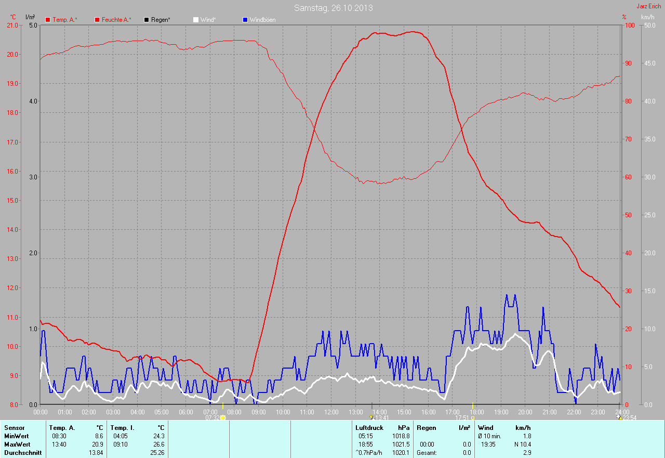Click the blue Windböen legend swatch
Screen dimensions: 665x458
(x=245, y=20)
